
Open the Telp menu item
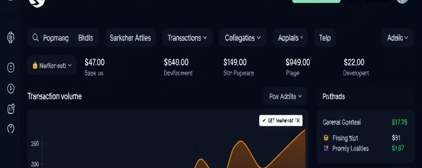325,38
